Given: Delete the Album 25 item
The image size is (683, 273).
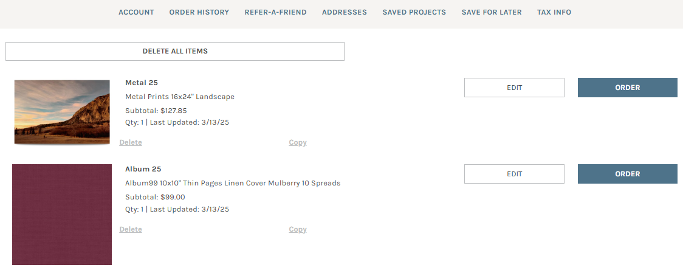Looking at the screenshot, I should (131, 229).
